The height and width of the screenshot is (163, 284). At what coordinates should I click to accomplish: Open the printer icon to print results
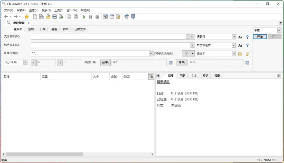click(126, 17)
